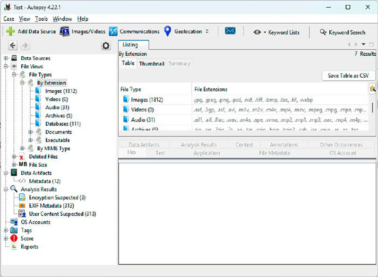Click the EXIF Metadata camera icon
Image resolution: width=378 pixels, height=277 pixels.
point(22,206)
